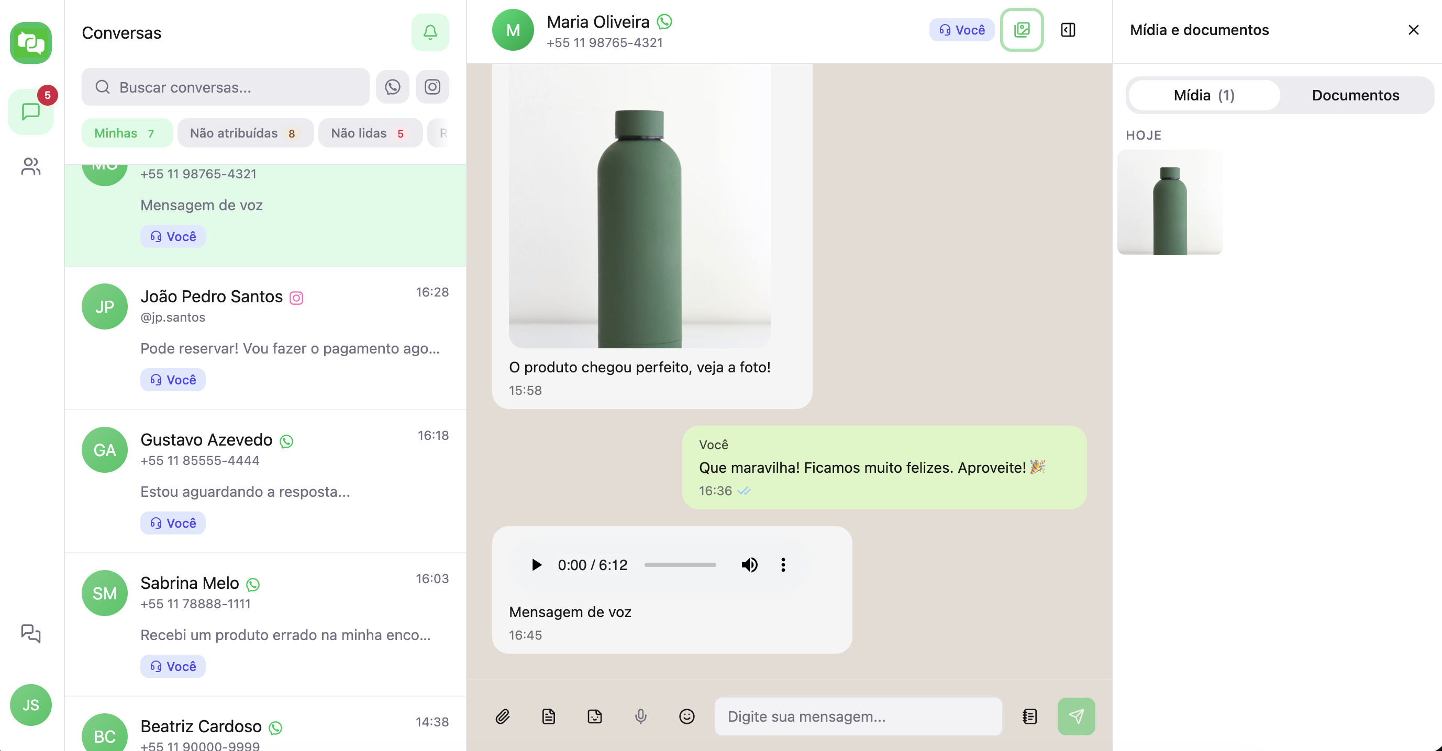Click the Você assignee badge in chat header
The height and width of the screenshot is (751, 1442).
coord(961,30)
